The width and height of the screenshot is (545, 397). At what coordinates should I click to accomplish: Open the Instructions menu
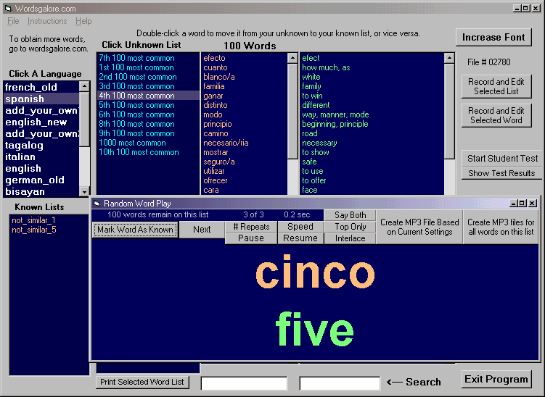pyautogui.click(x=47, y=22)
